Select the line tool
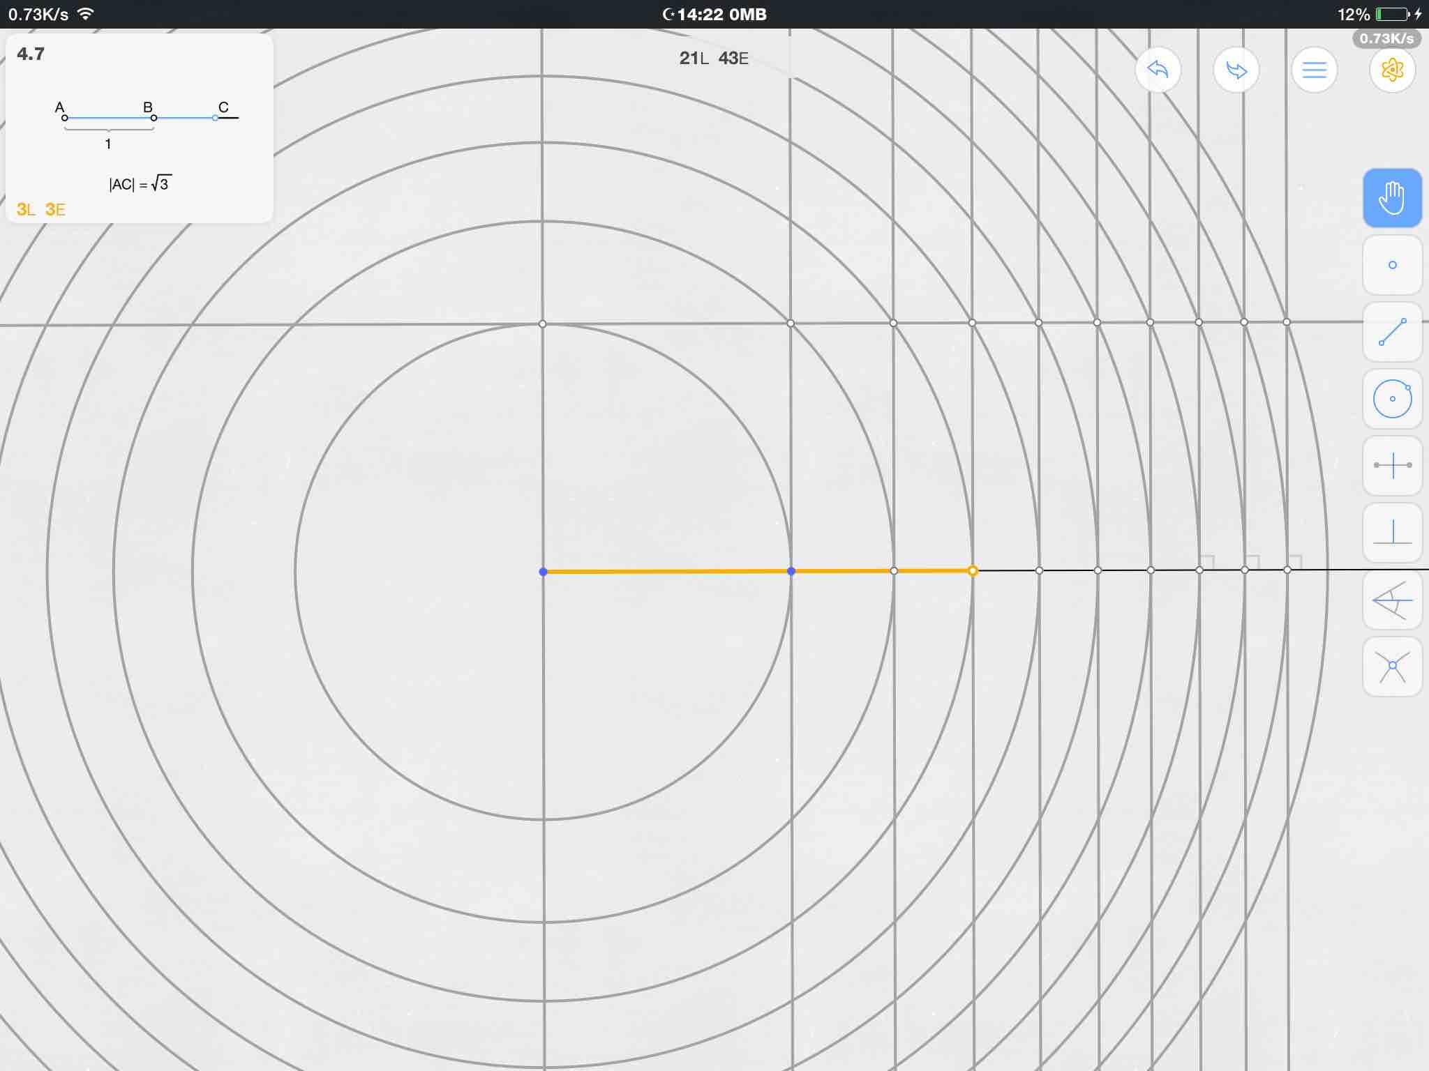 [x=1393, y=332]
